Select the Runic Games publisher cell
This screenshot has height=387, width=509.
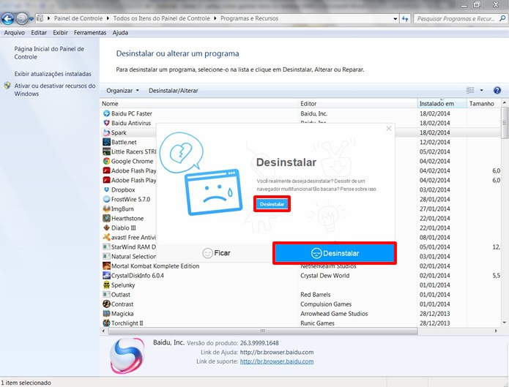point(317,323)
